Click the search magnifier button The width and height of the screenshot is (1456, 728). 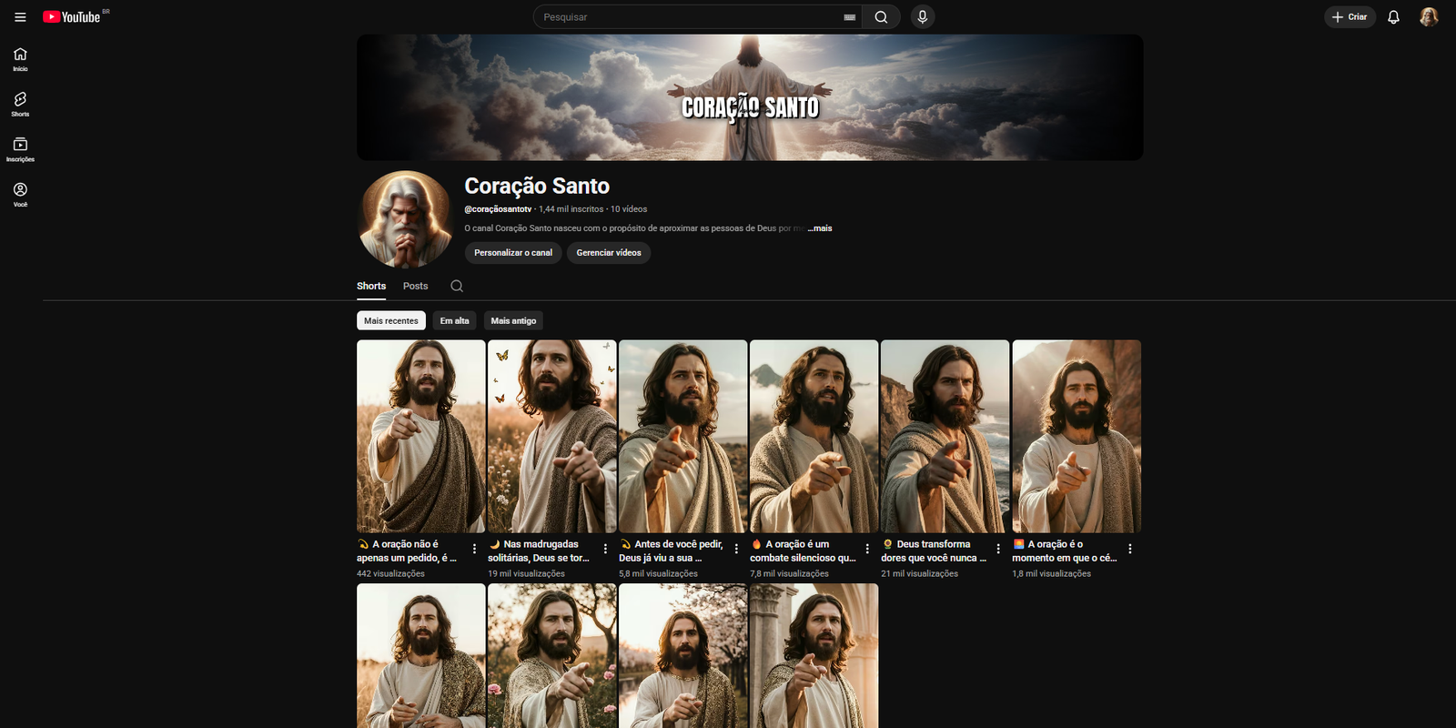[881, 17]
